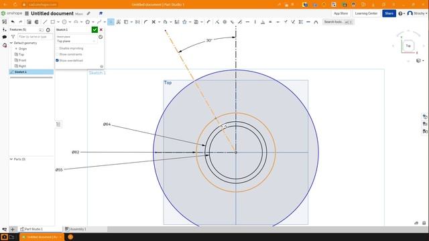Click the Undo arrow in the toolbar
This screenshot has height=241, width=429.
[x=13, y=22]
